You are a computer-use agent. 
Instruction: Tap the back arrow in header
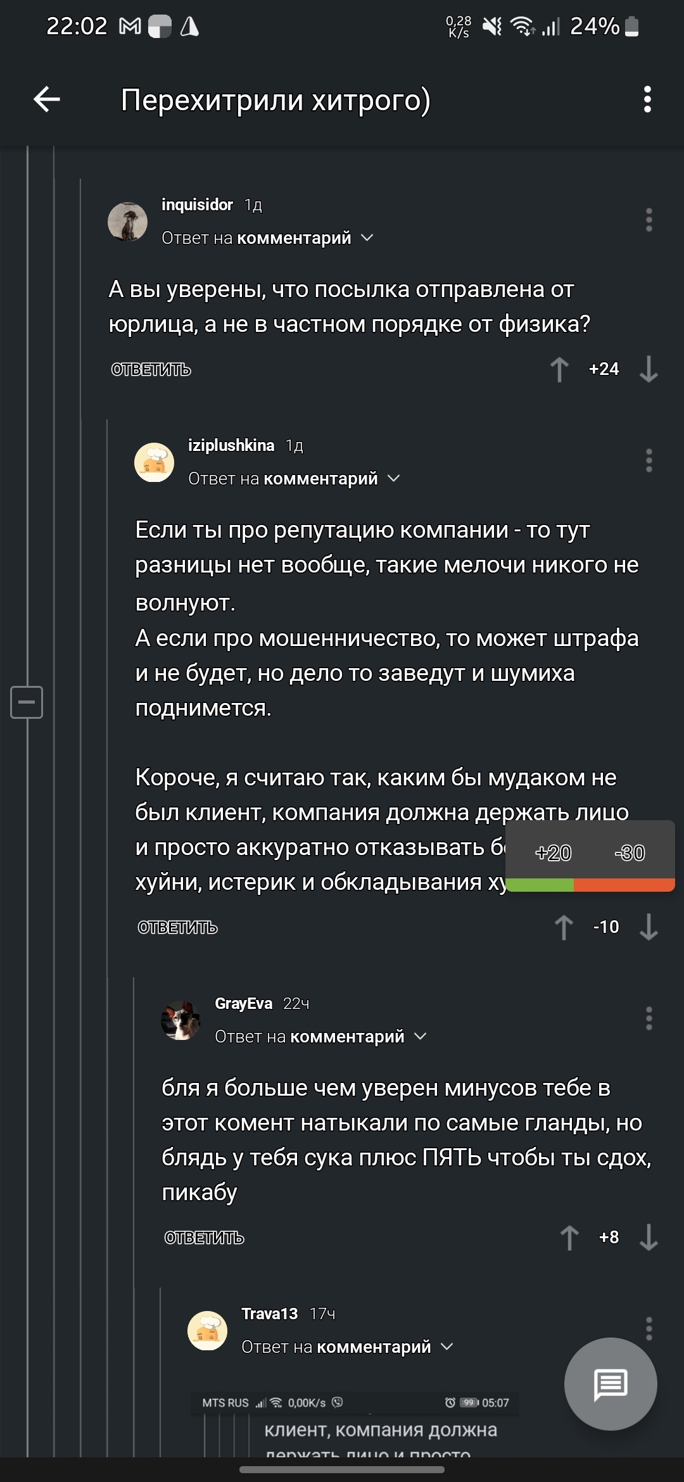(47, 99)
